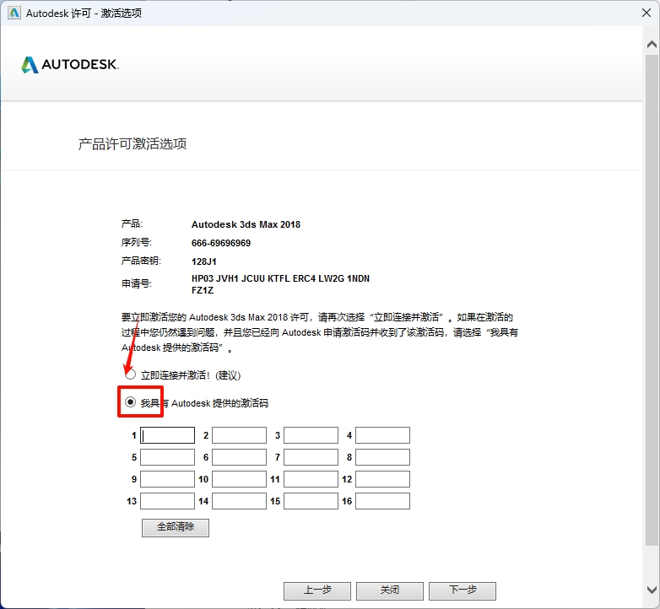The image size is (660, 609).
Task: Go back with the 上一步 button
Action: [x=316, y=590]
